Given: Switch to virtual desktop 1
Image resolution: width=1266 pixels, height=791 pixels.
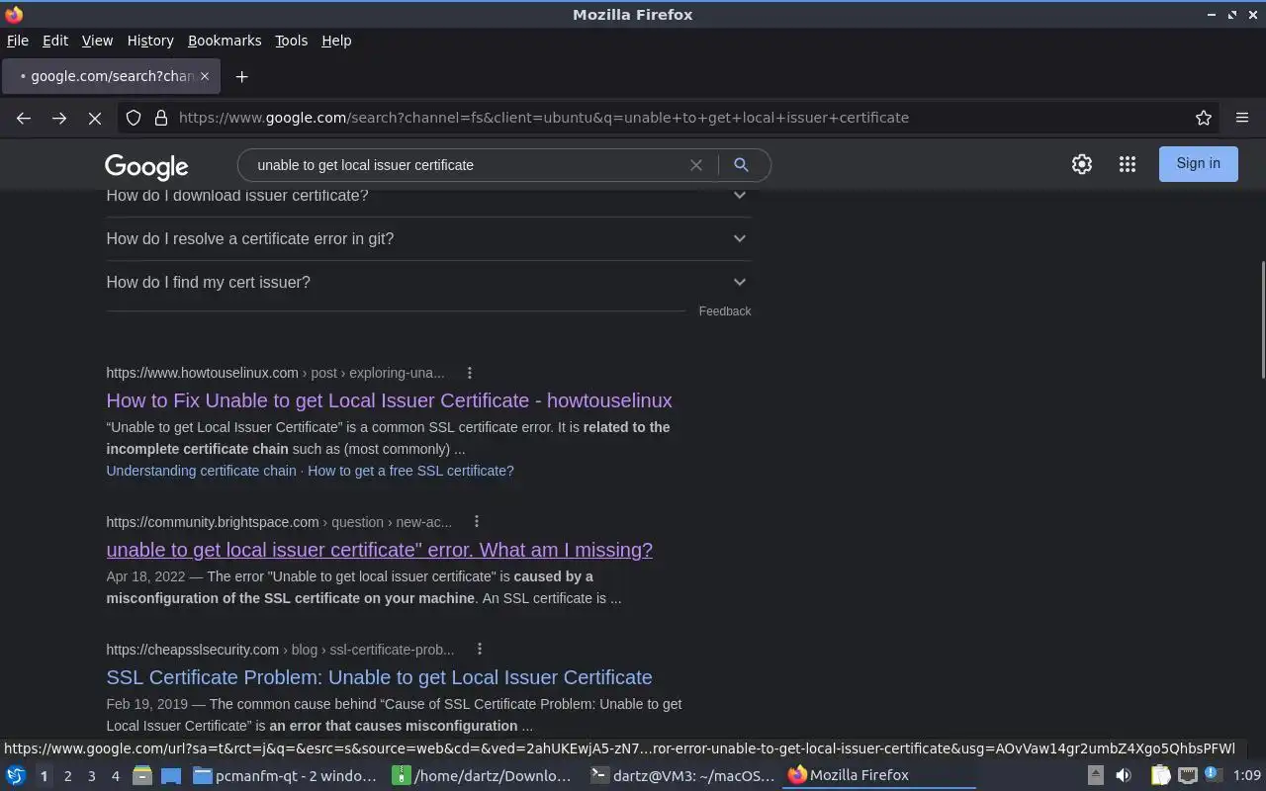Looking at the screenshot, I should [44, 776].
